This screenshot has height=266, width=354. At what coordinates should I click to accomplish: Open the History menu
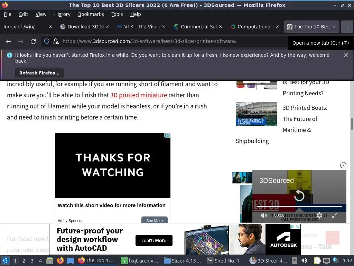point(62,14)
